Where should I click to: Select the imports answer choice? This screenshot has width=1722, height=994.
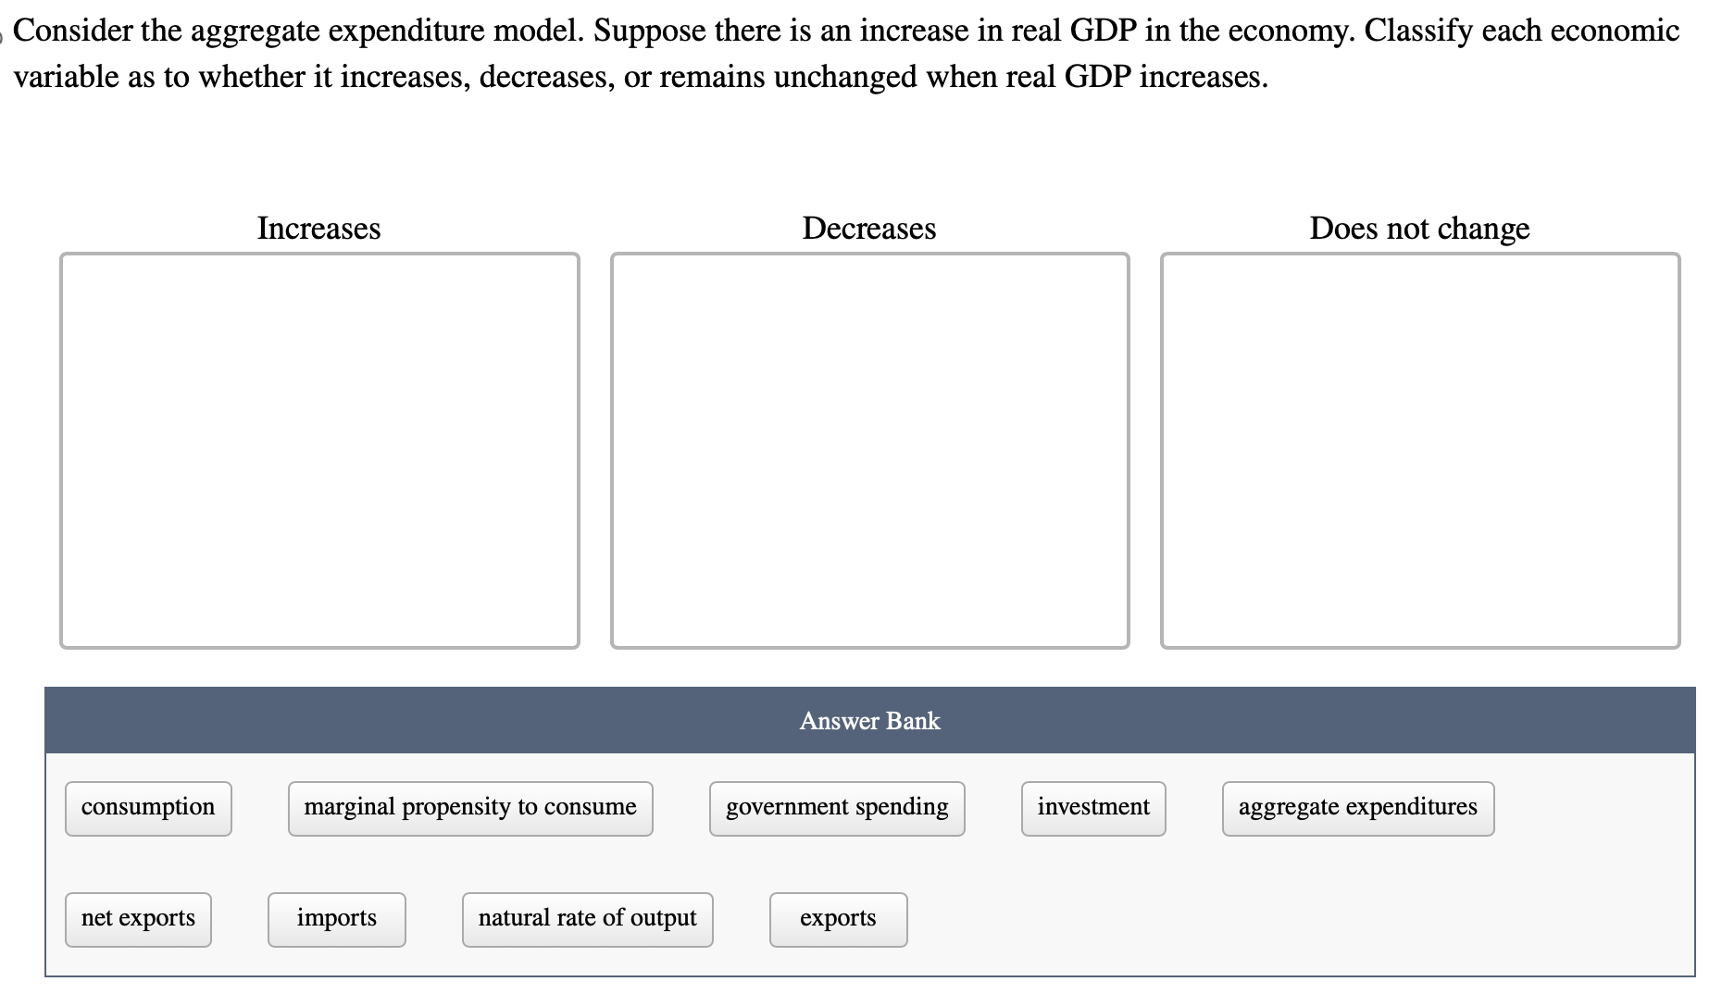pyautogui.click(x=336, y=918)
